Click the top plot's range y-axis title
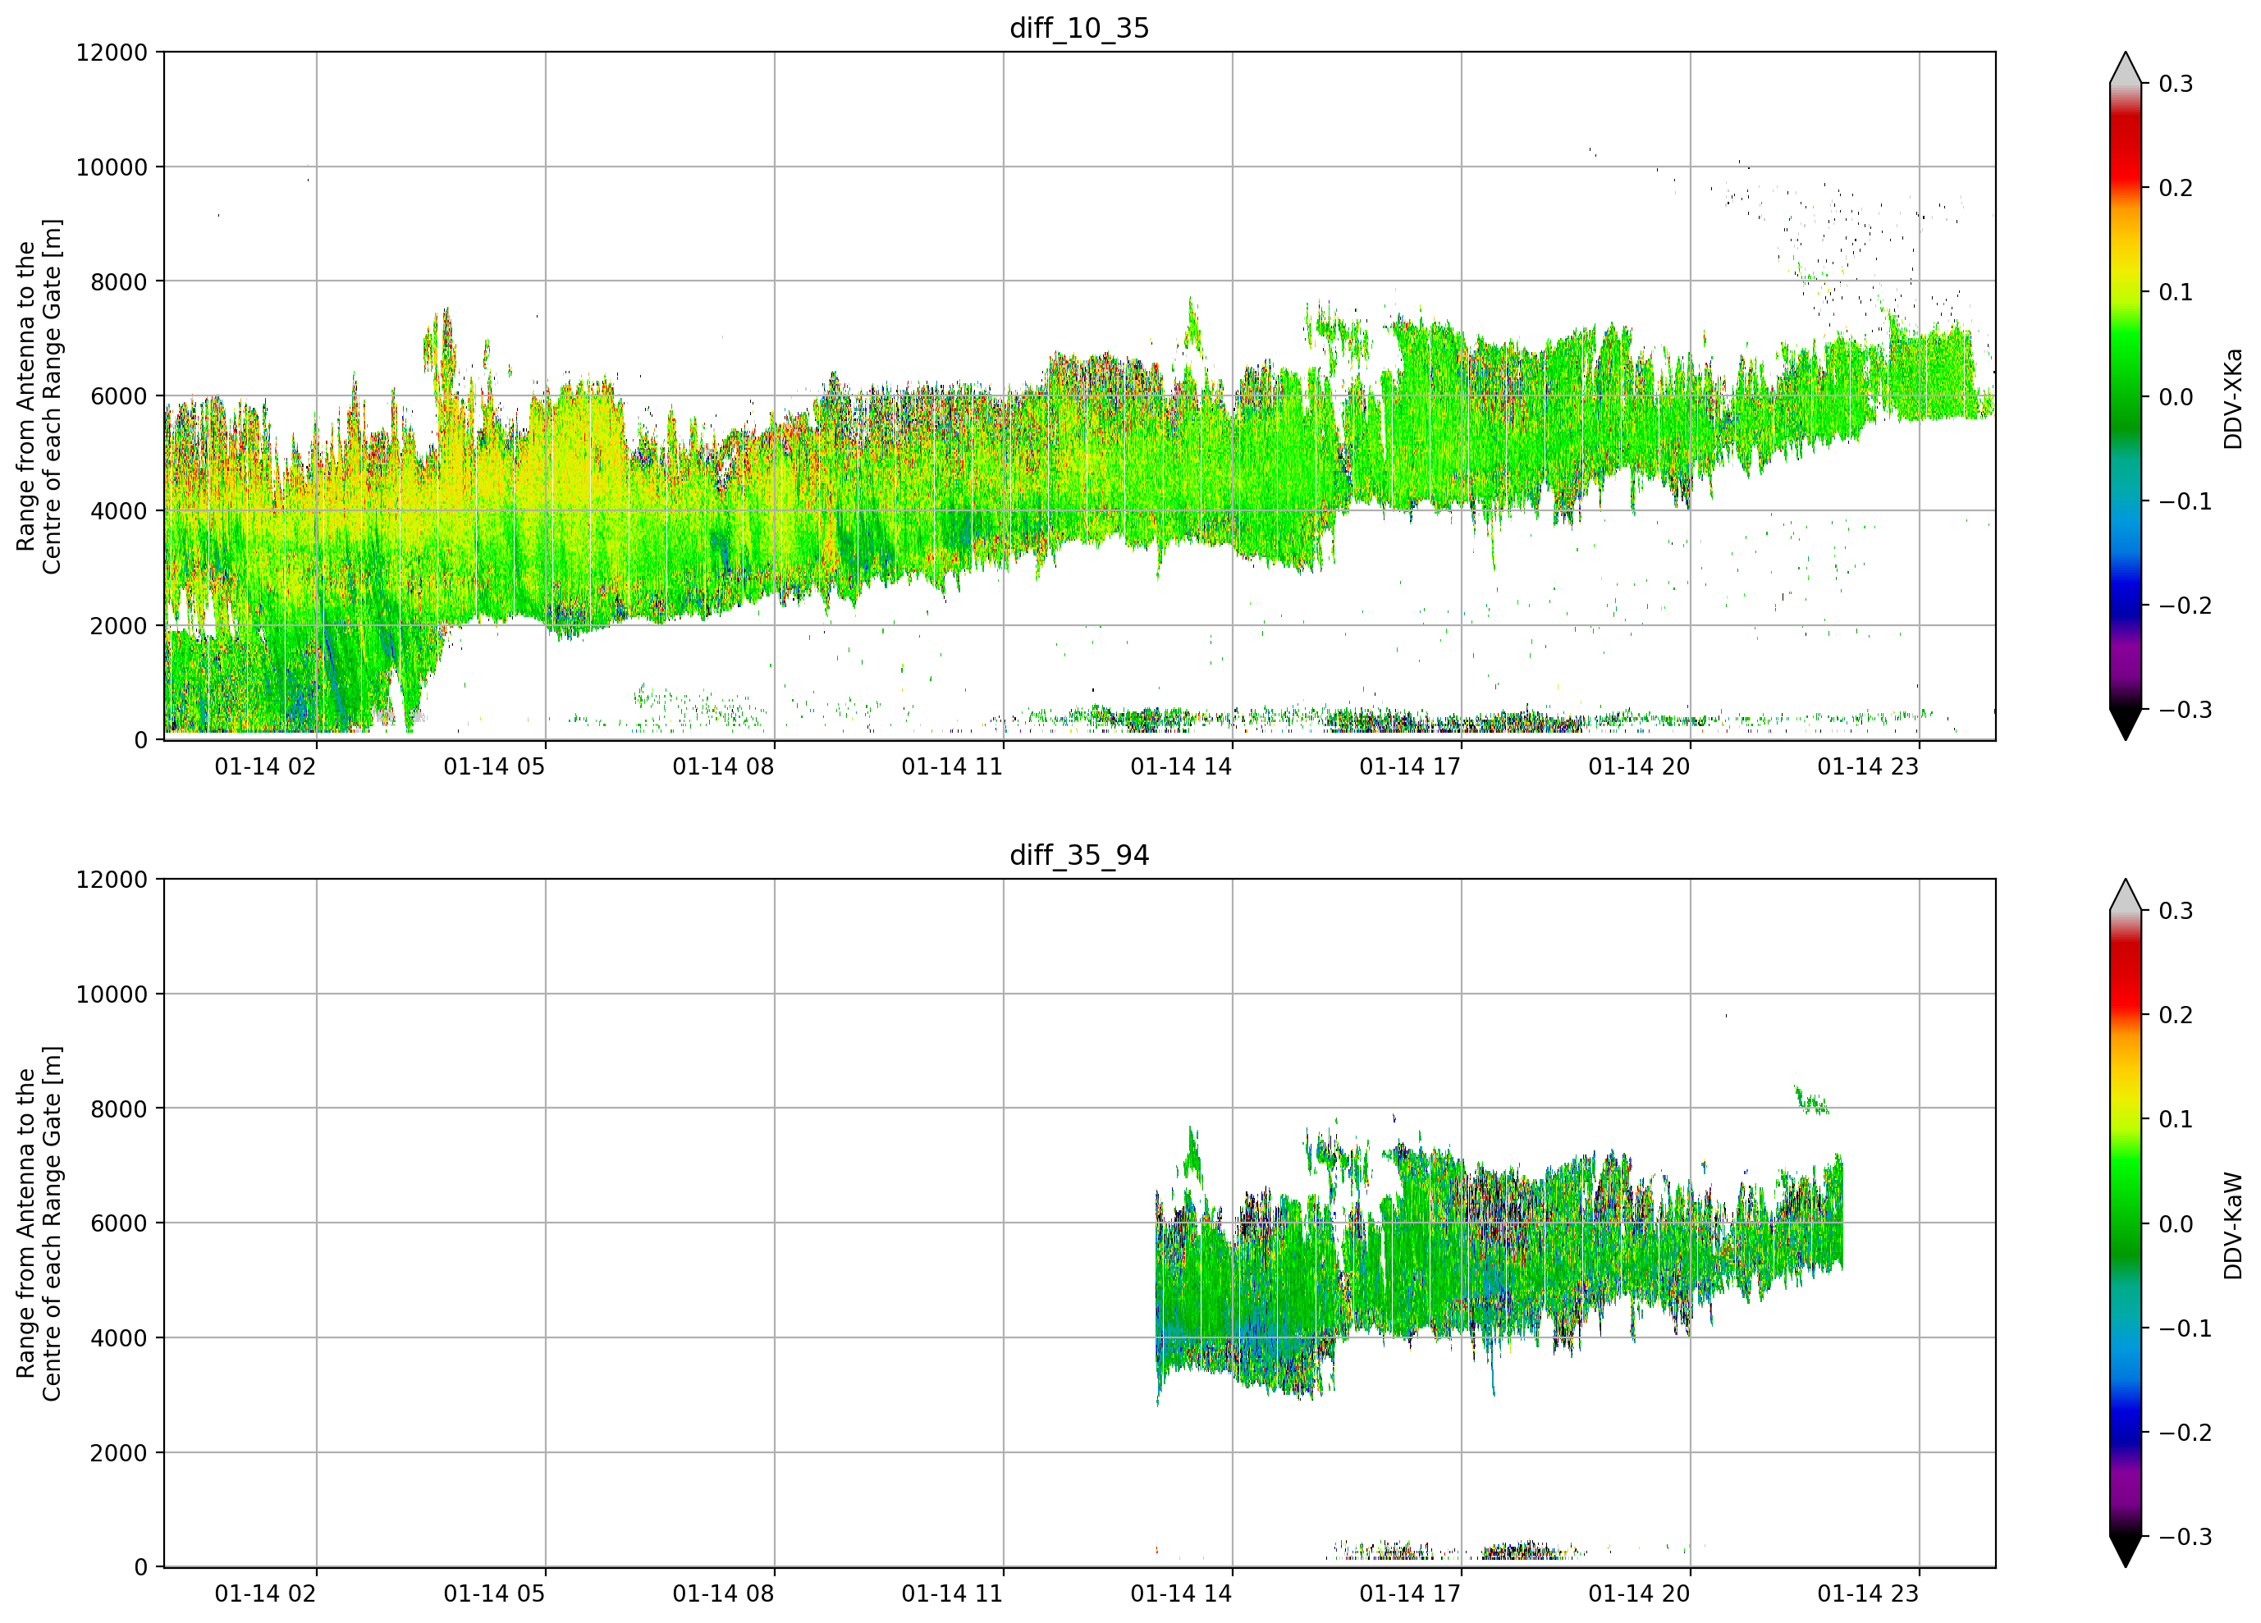Image resolution: width=2261 pixels, height=1623 pixels. click(39, 397)
